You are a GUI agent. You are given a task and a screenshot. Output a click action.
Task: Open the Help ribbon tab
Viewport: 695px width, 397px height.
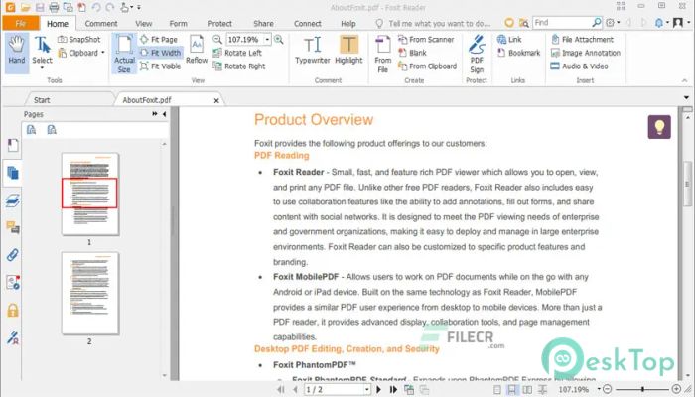point(347,24)
